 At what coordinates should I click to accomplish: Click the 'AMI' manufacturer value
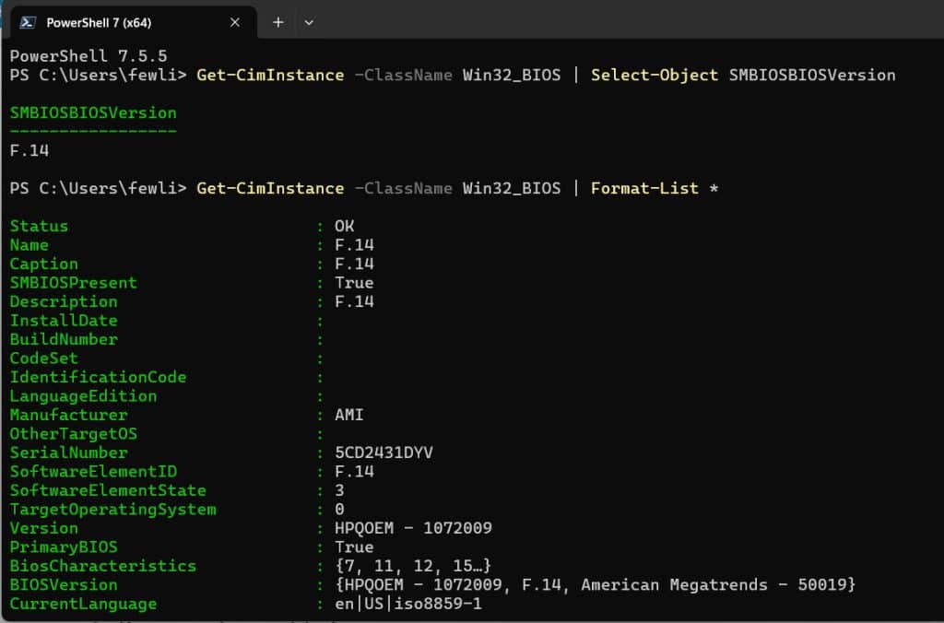349,415
